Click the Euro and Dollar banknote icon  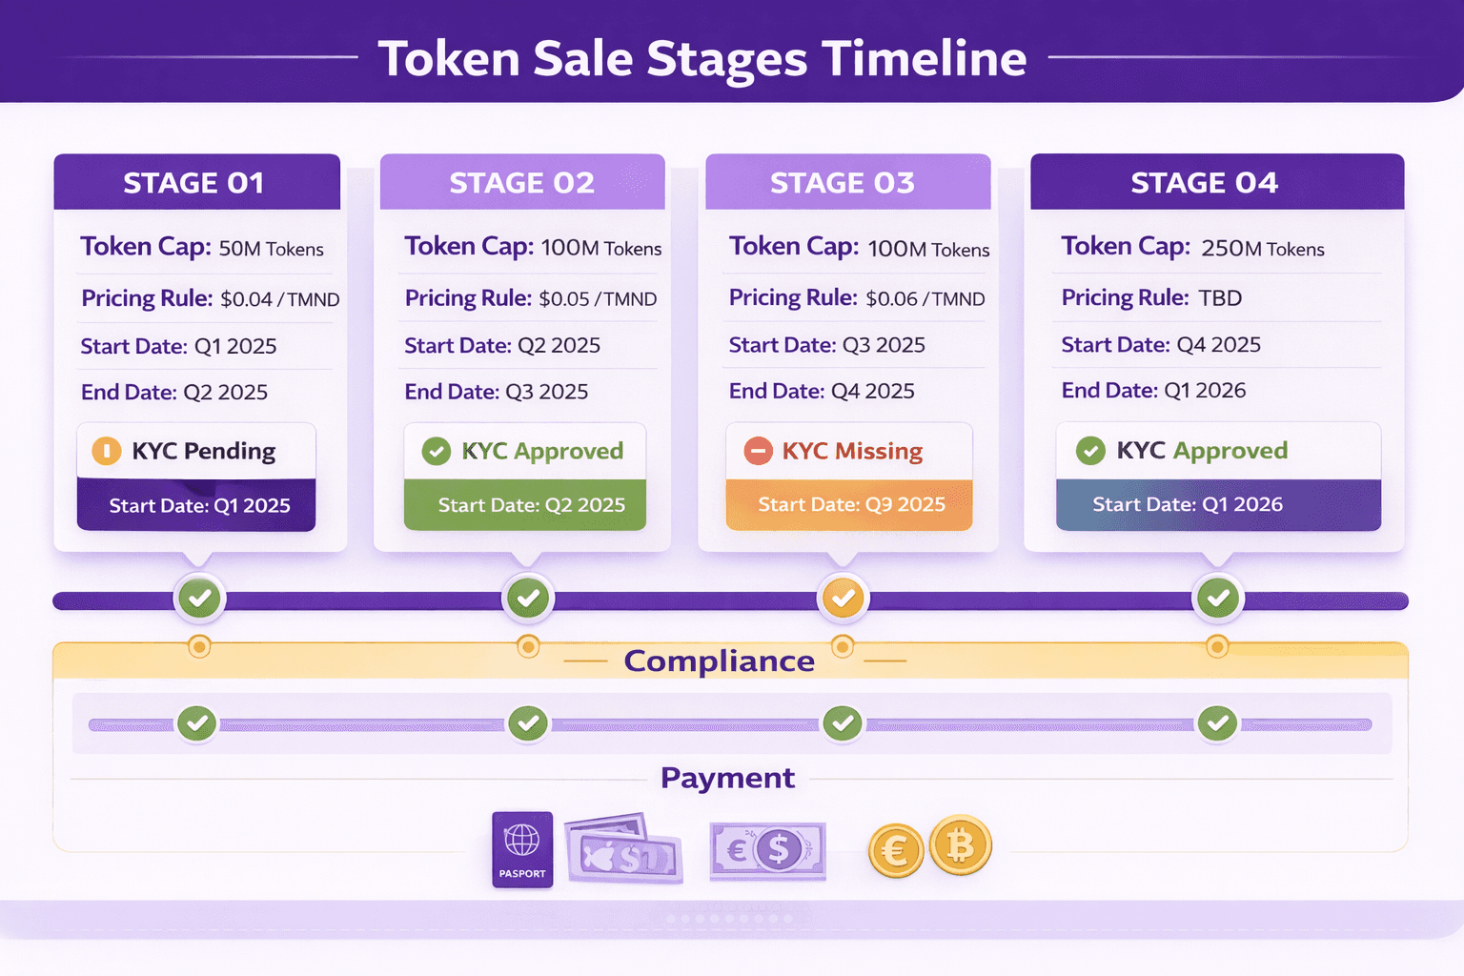(768, 850)
